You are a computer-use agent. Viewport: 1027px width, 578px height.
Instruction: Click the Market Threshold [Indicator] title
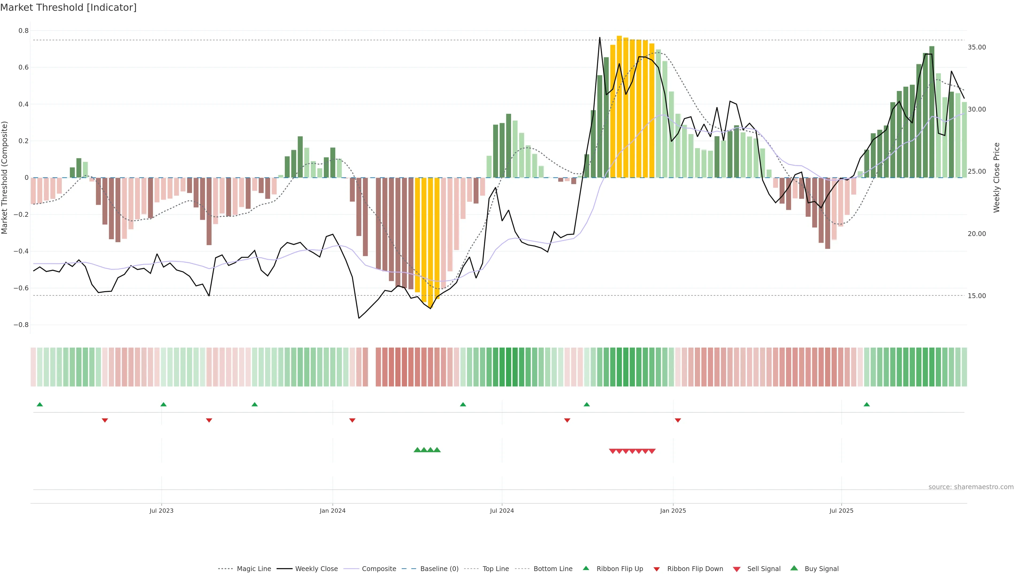[x=68, y=7]
